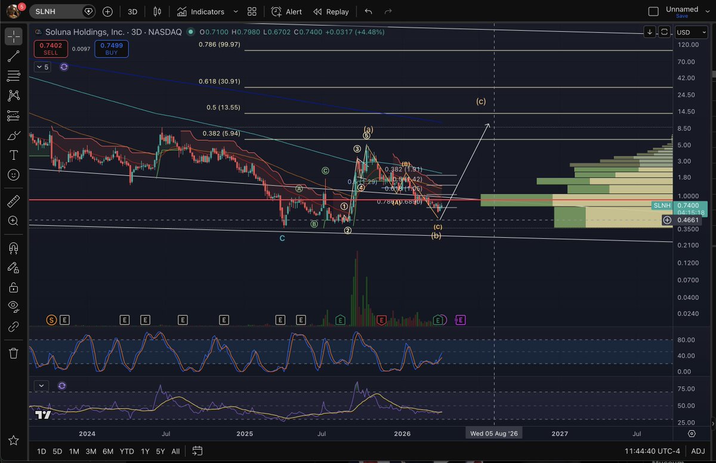Undo the last chart action
Image resolution: width=716 pixels, height=463 pixels.
[368, 11]
